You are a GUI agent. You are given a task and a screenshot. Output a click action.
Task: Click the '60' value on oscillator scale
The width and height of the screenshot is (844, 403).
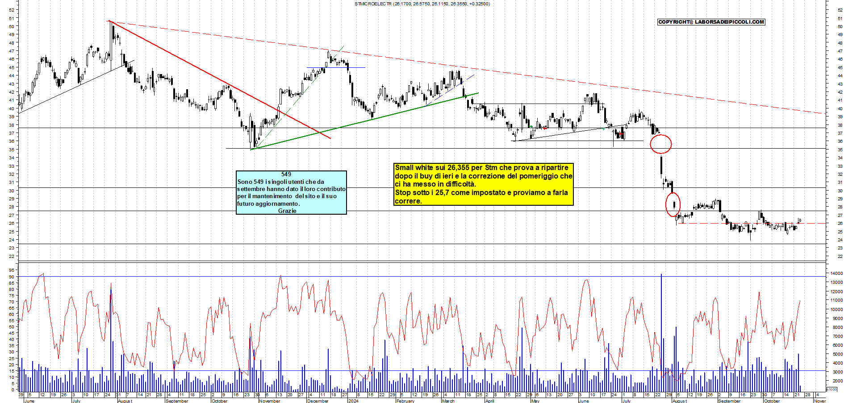pos(12,314)
